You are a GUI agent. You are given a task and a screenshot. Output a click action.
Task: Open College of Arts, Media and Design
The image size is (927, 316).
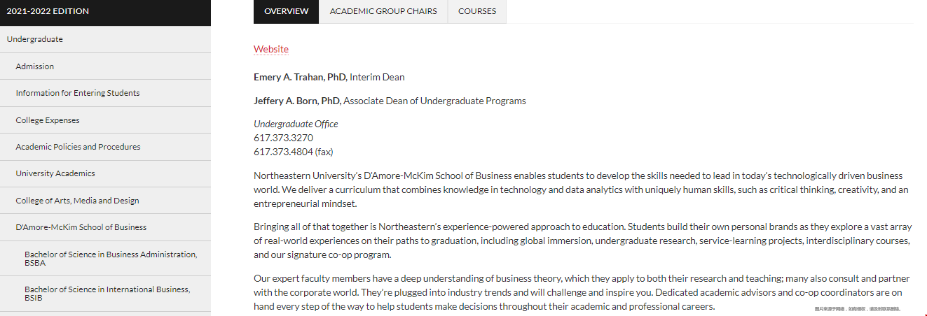[105, 201]
